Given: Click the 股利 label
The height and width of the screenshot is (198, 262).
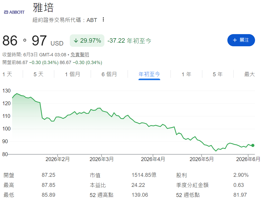Looking at the screenshot, I should [181, 175].
